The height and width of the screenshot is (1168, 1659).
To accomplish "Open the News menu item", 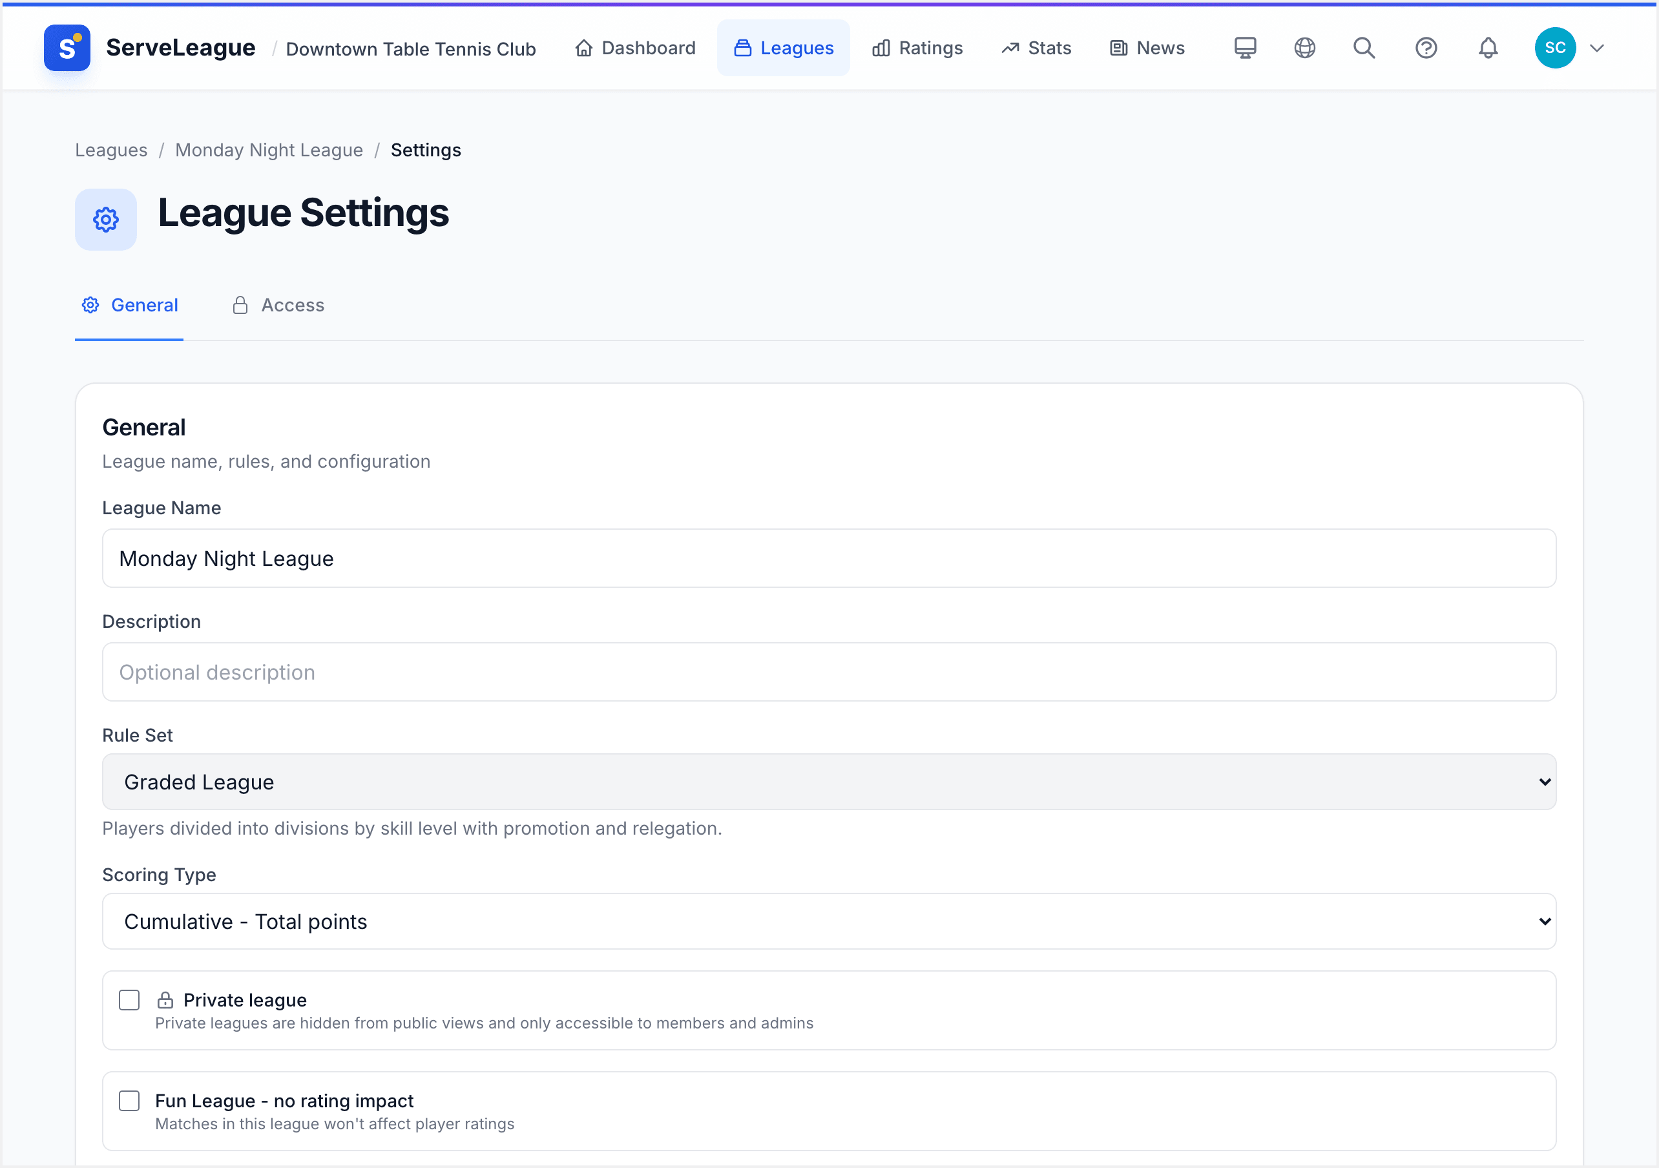I will click(x=1147, y=48).
